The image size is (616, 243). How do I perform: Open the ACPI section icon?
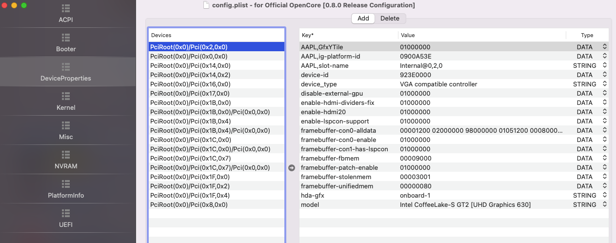pyautogui.click(x=66, y=9)
